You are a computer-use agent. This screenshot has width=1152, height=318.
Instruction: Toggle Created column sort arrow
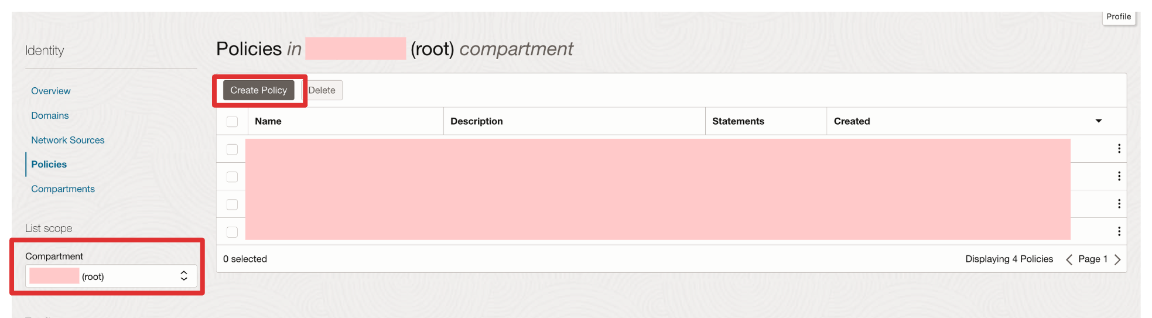point(1099,121)
